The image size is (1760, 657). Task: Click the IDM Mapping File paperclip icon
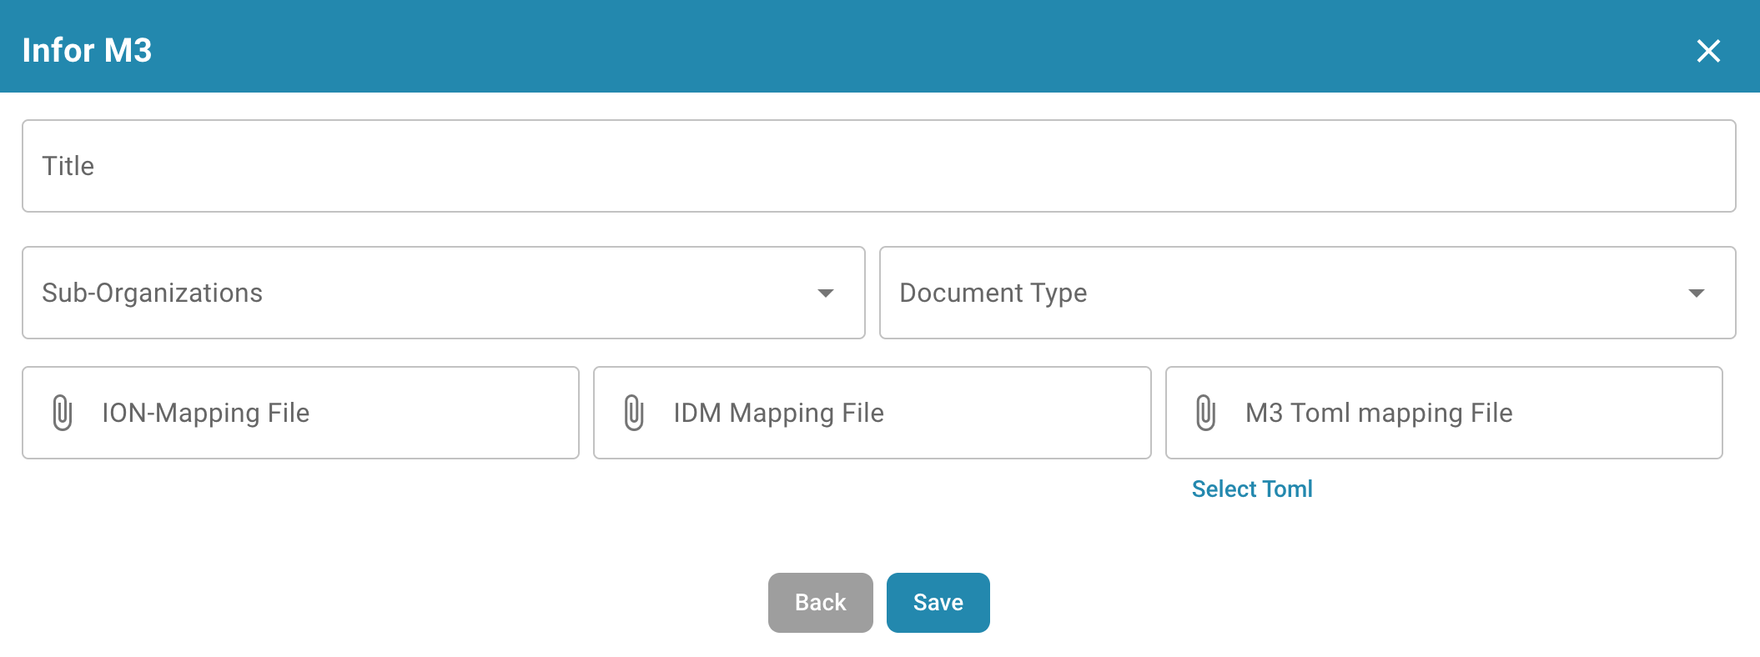click(634, 413)
